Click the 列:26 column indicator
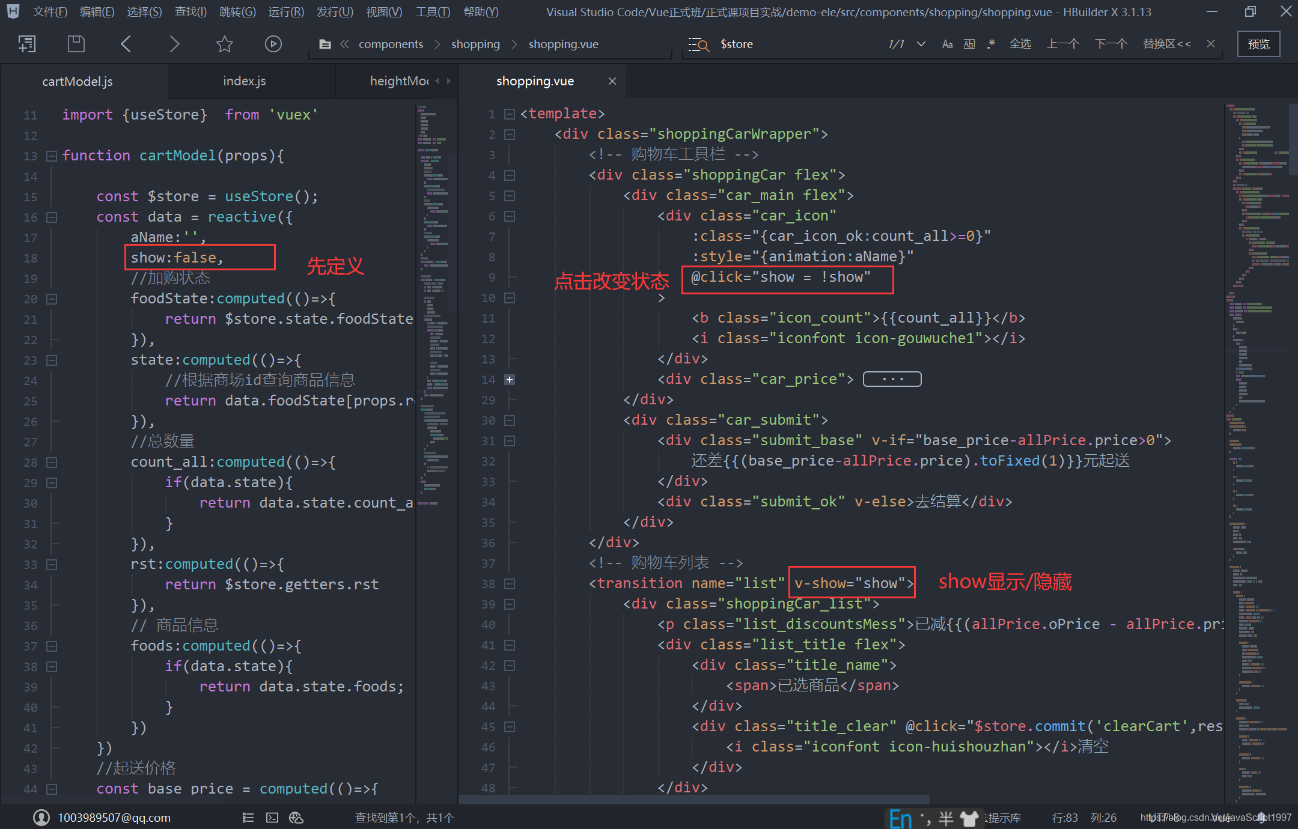Viewport: 1298px width, 829px height. pos(1103,818)
